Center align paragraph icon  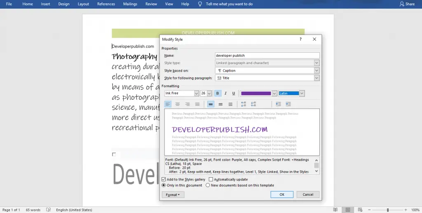(178, 104)
